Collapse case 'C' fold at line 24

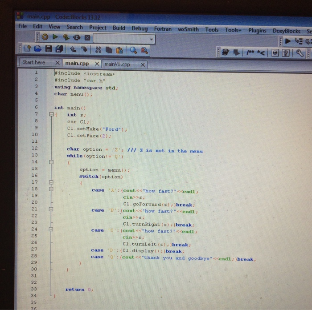click(51, 229)
